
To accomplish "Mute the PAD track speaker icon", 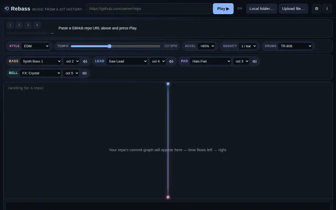I will pos(255,61).
